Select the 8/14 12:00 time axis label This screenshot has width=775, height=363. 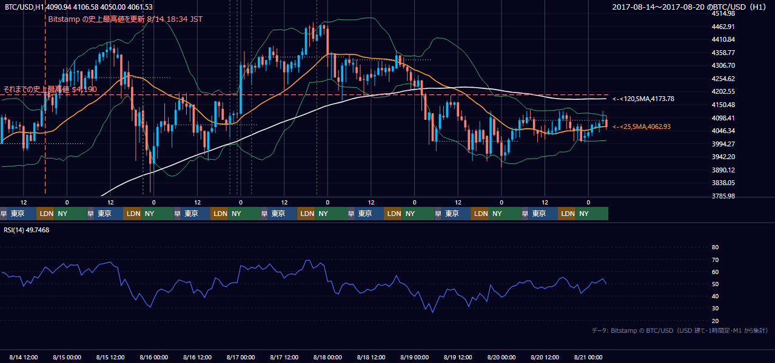(24, 358)
